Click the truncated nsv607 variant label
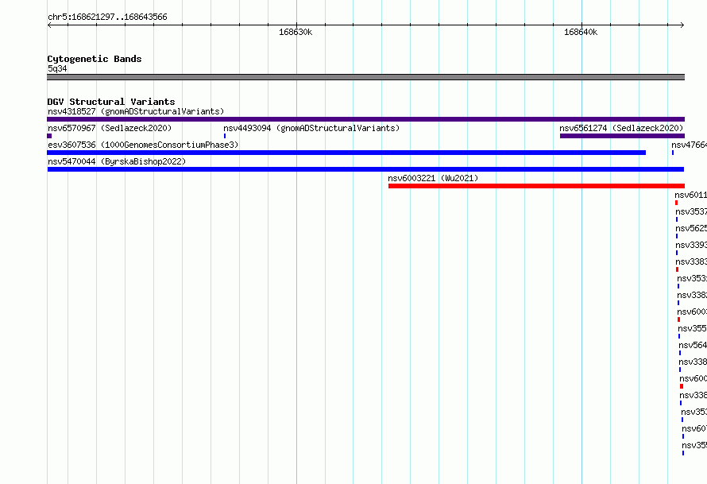This screenshot has height=484, width=707. pos(694,428)
